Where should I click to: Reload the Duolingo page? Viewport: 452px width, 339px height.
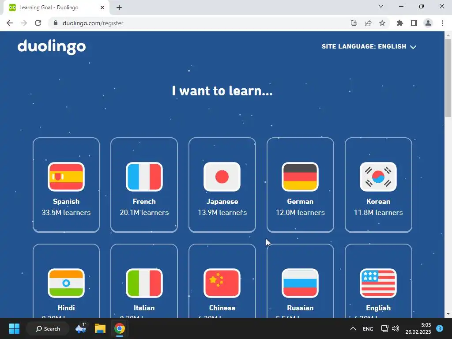(38, 23)
